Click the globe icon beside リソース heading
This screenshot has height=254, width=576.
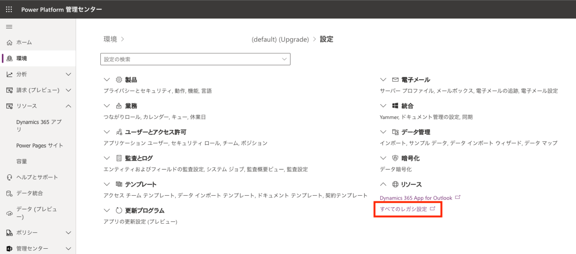pyautogui.click(x=395, y=184)
